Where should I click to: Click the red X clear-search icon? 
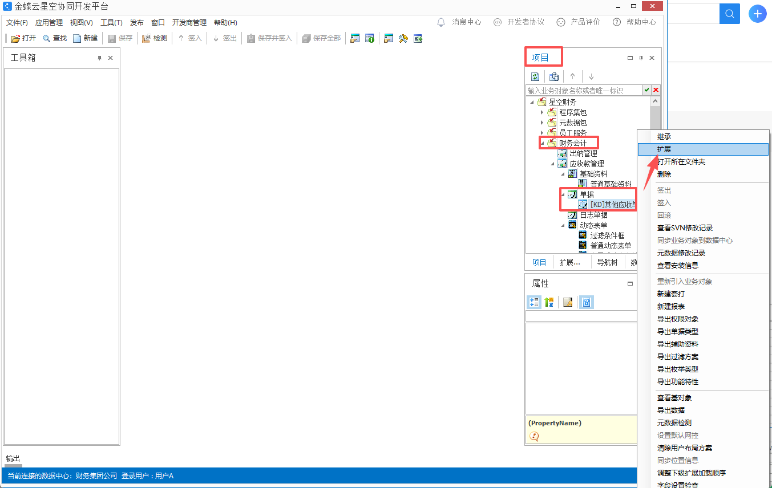(x=656, y=90)
